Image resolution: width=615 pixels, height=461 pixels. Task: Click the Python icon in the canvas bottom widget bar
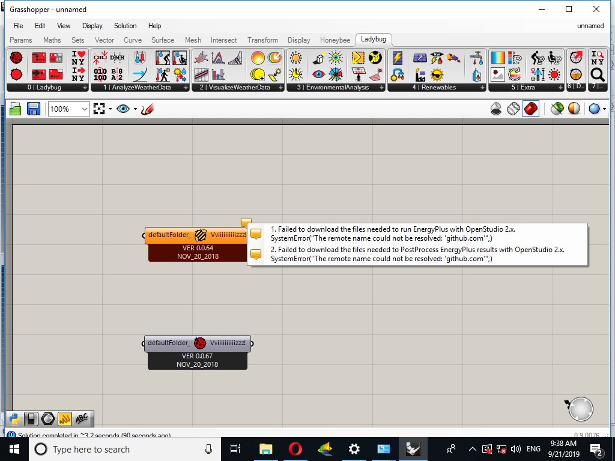(14, 419)
